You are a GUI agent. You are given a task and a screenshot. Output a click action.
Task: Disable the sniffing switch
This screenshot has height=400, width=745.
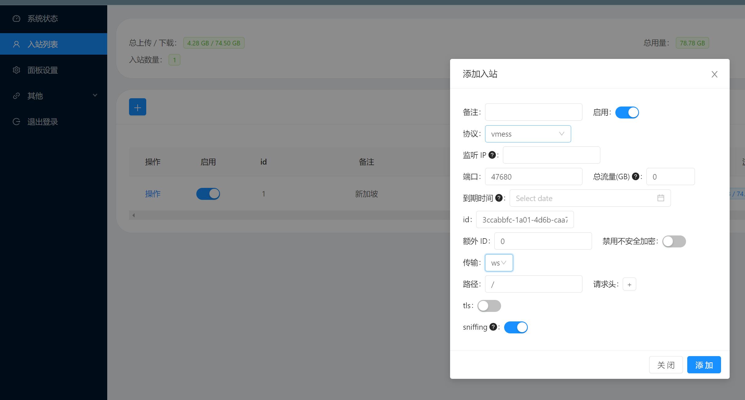point(516,327)
